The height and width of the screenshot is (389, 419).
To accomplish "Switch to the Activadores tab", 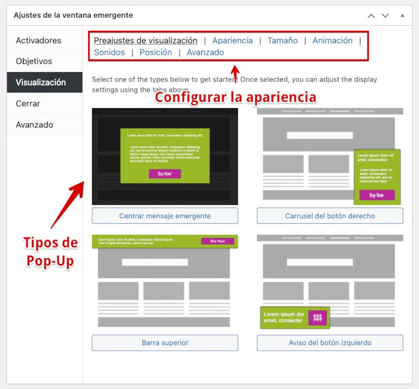I will tap(39, 40).
